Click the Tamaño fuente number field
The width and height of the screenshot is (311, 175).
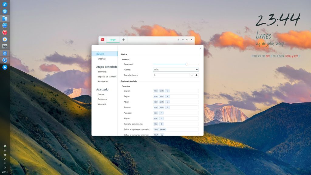point(171,75)
